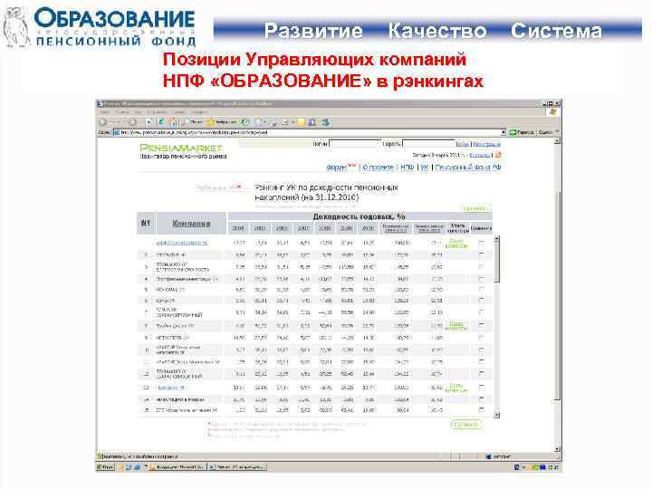Click into the Логин input field
Image resolution: width=652 pixels, height=489 pixels.
tap(355, 144)
